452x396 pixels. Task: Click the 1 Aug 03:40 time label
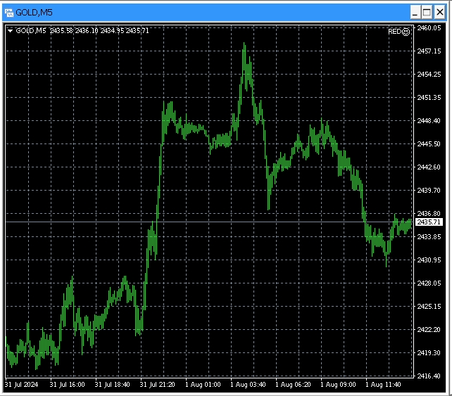(249, 385)
